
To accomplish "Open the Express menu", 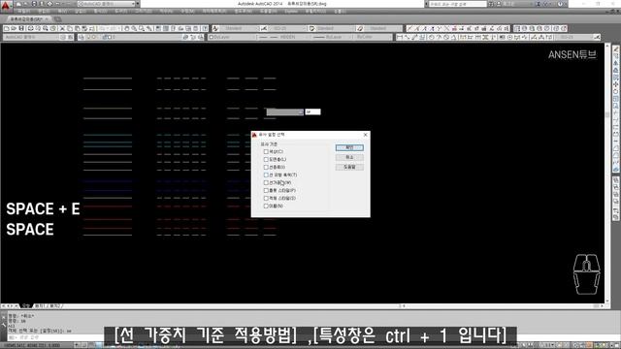I will tap(291, 12).
